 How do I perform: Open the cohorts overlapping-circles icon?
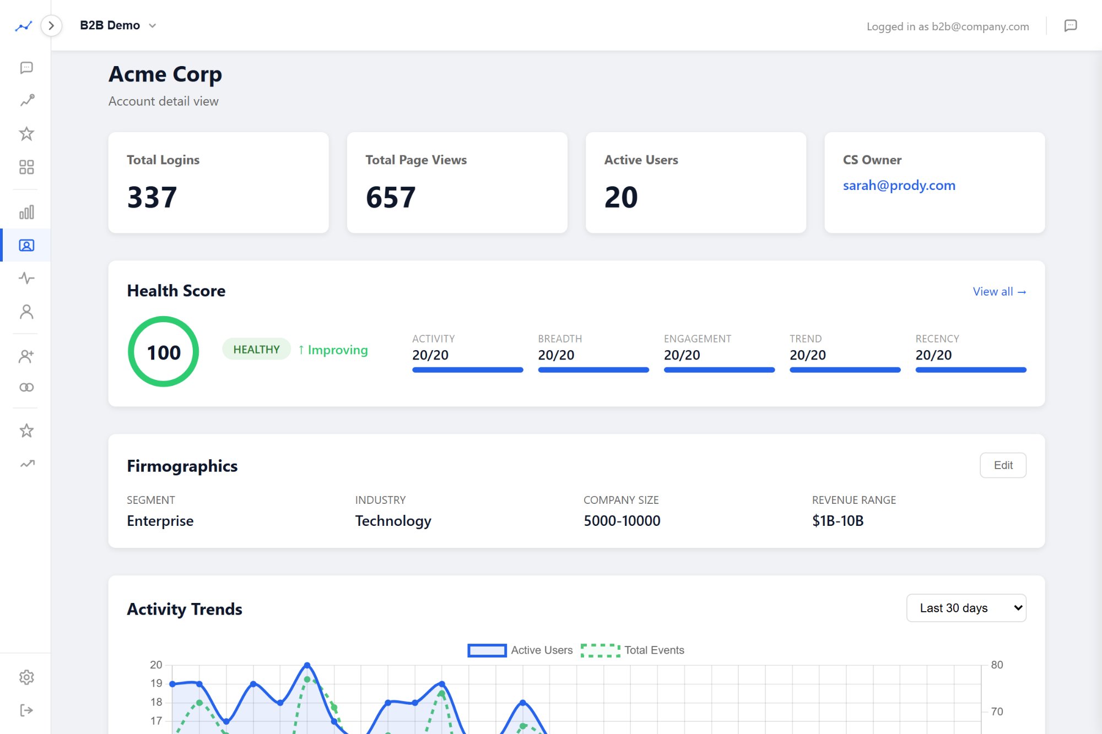point(26,387)
